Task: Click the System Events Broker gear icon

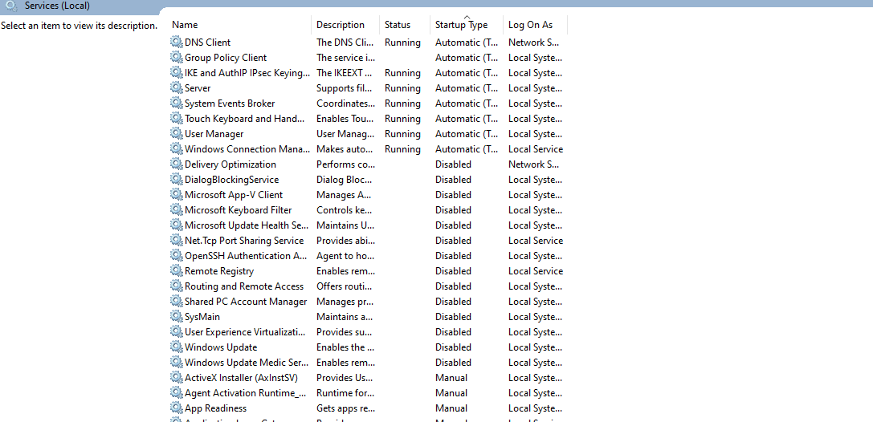Action: coord(177,103)
